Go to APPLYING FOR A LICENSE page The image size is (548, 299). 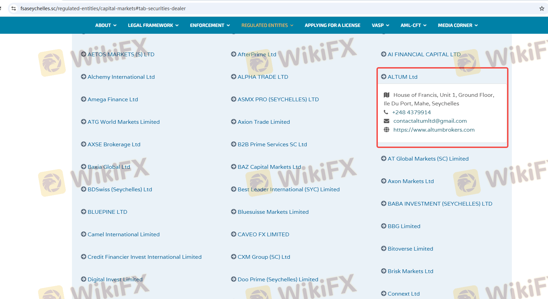pos(332,25)
